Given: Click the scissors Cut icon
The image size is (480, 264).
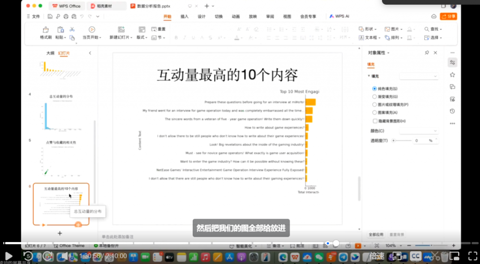Looking at the screenshot, I should (72, 29).
